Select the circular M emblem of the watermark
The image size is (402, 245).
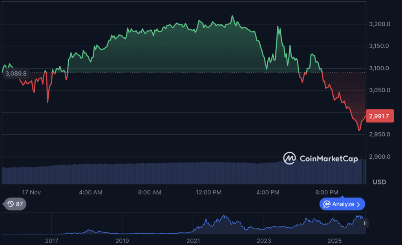290,159
